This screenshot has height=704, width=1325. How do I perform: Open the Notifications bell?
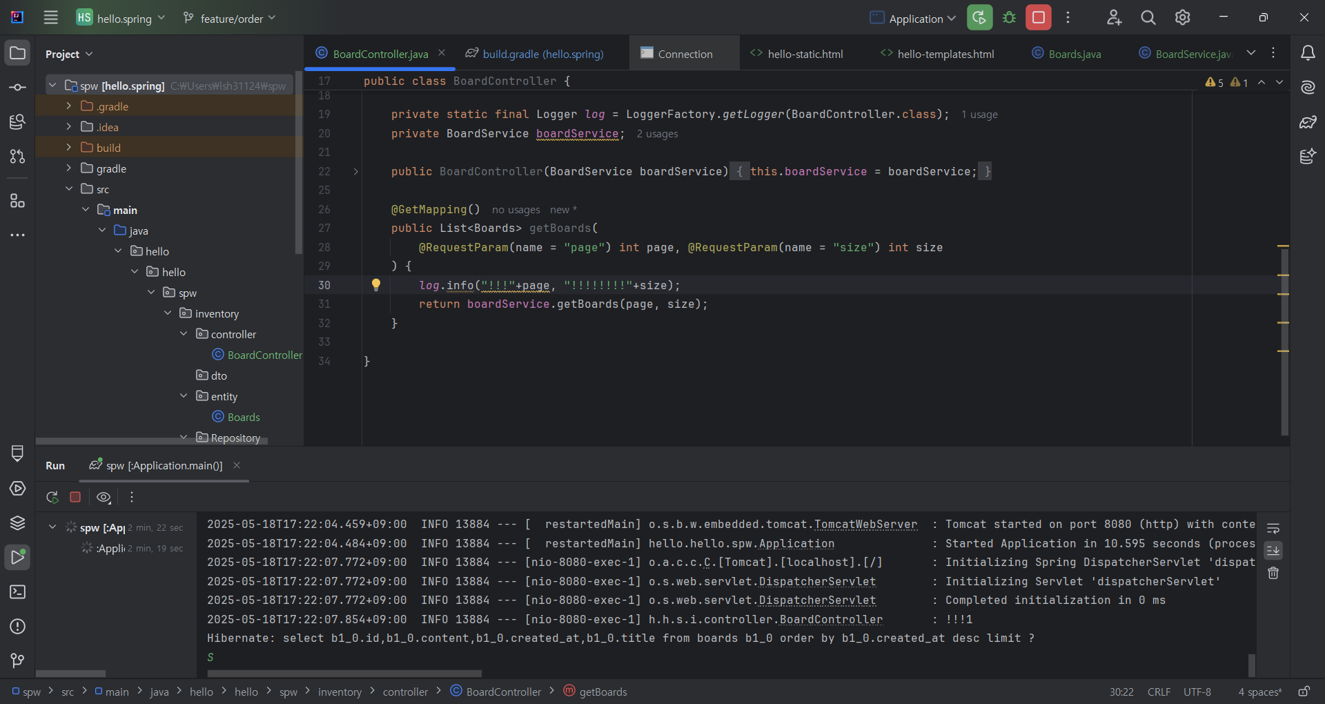click(1308, 53)
